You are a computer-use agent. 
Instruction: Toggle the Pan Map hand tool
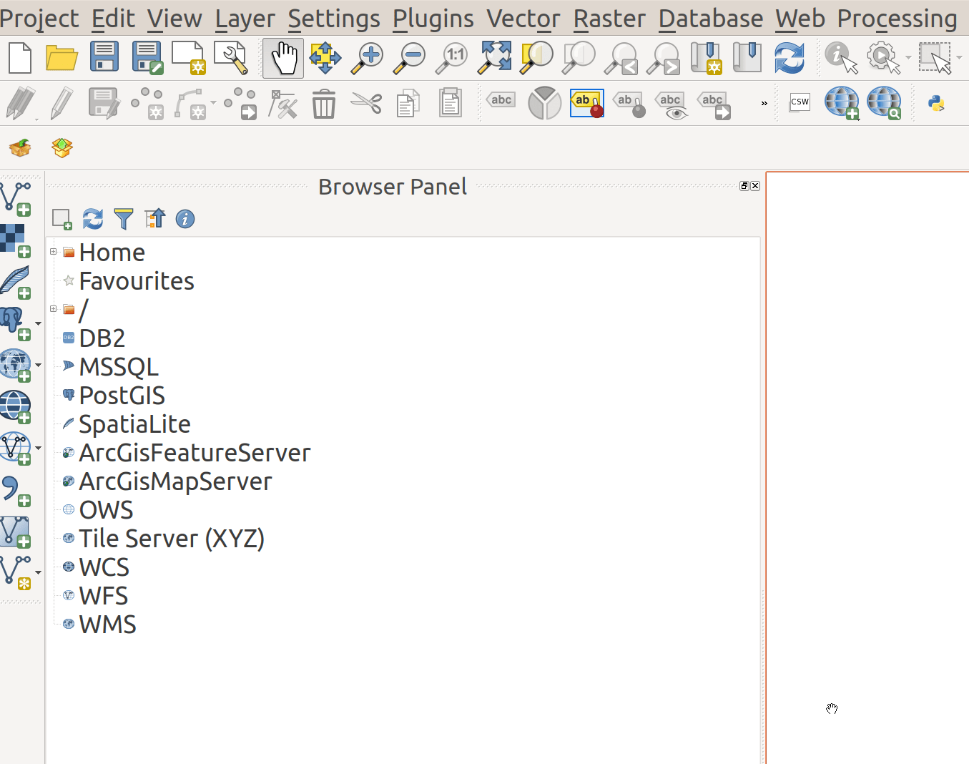[283, 58]
